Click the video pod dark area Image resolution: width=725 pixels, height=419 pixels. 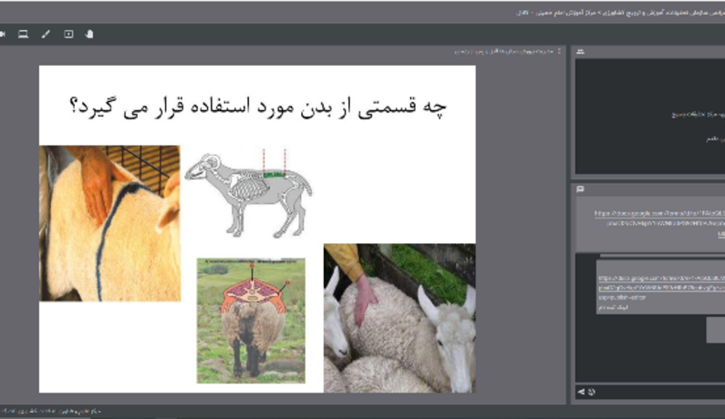point(650,117)
